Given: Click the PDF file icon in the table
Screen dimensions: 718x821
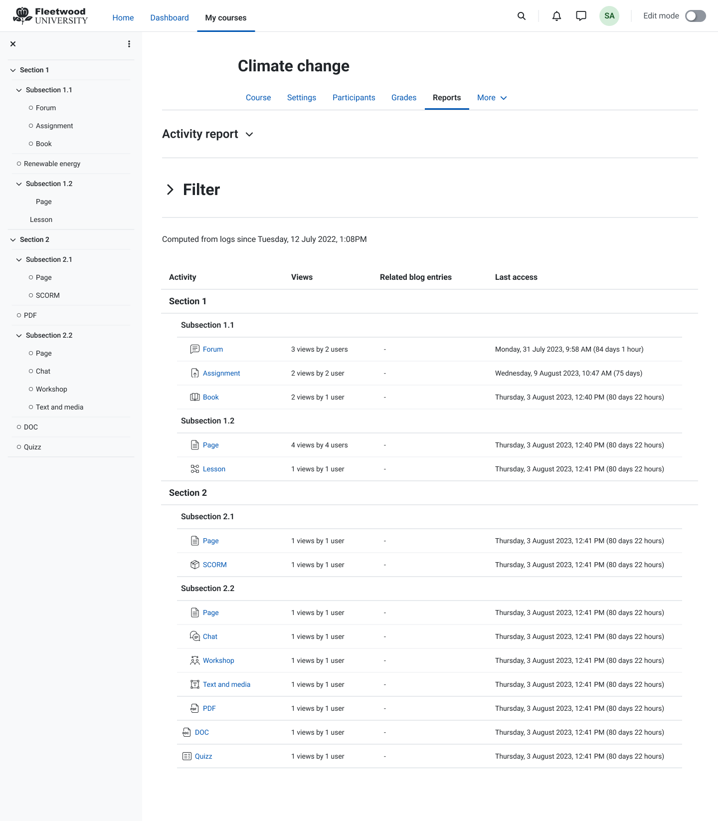Looking at the screenshot, I should click(x=195, y=708).
